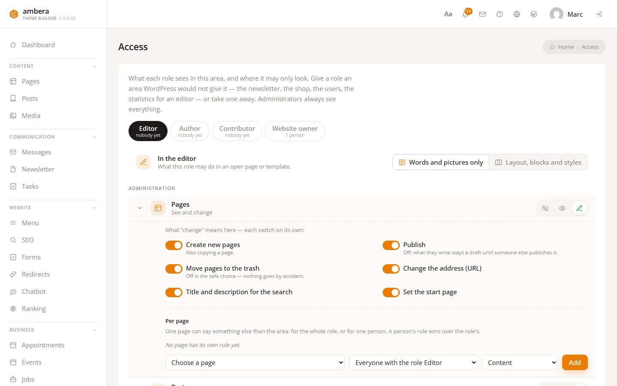This screenshot has width=617, height=386.
Task: Open the language globe icon
Action: tap(517, 14)
